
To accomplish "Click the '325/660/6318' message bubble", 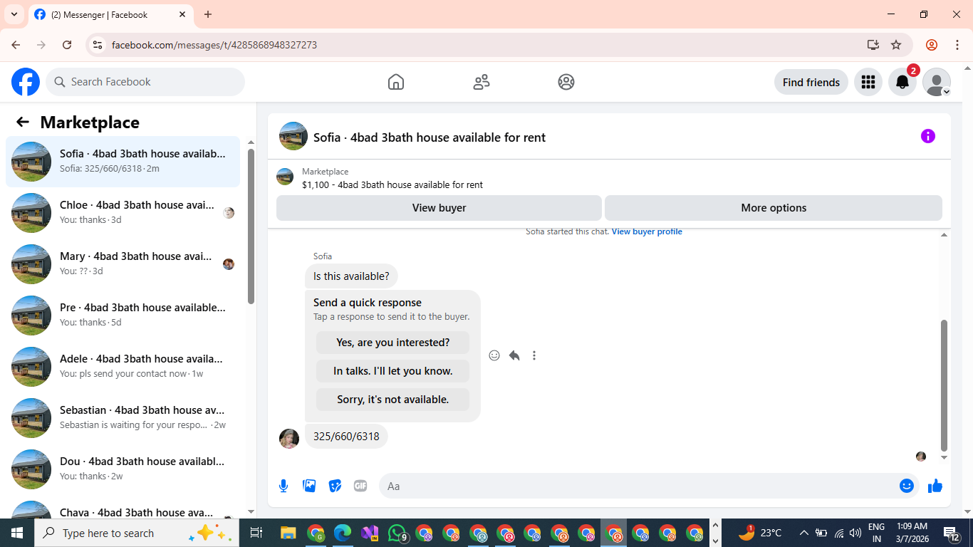I will (346, 436).
